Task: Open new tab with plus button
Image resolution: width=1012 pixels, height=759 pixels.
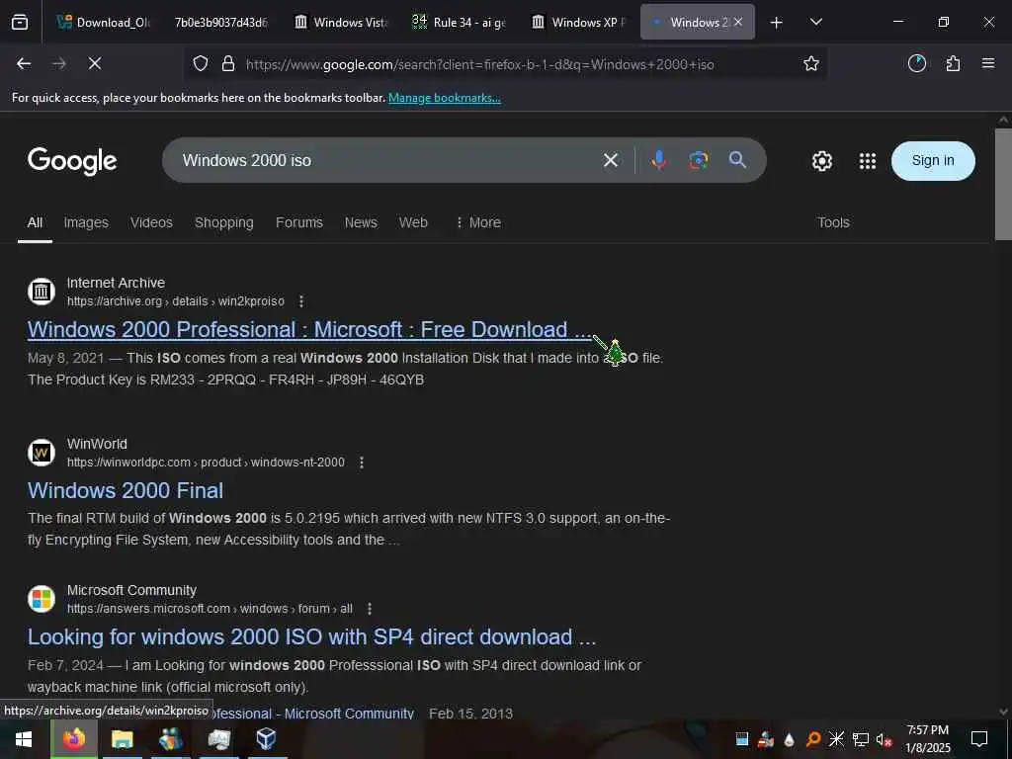Action: pos(777,22)
